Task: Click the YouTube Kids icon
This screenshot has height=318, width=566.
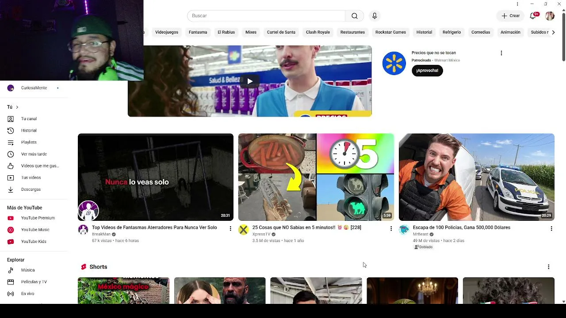Action: (x=11, y=242)
